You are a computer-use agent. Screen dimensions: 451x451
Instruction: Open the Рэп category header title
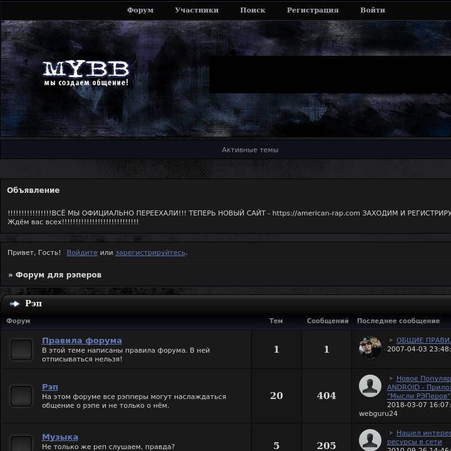tap(33, 303)
